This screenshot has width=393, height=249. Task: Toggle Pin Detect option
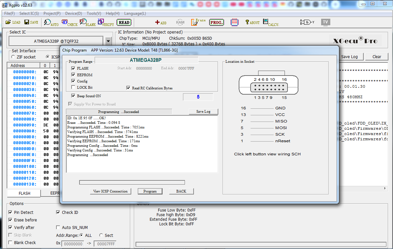10,212
